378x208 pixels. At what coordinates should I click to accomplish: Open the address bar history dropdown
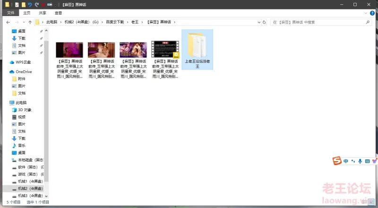point(259,22)
